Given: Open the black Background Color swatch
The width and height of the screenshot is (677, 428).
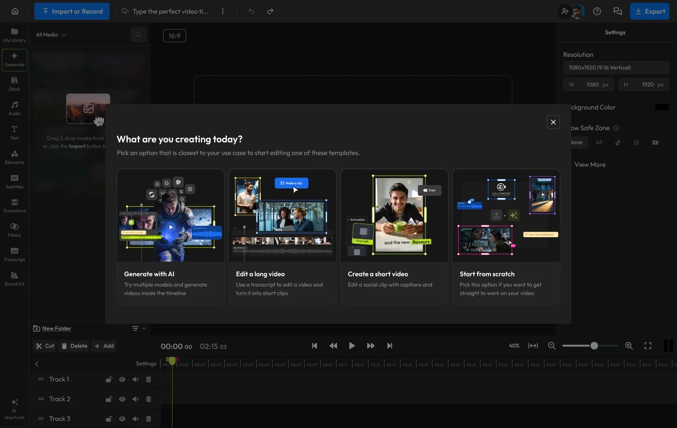Looking at the screenshot, I should coord(662,107).
